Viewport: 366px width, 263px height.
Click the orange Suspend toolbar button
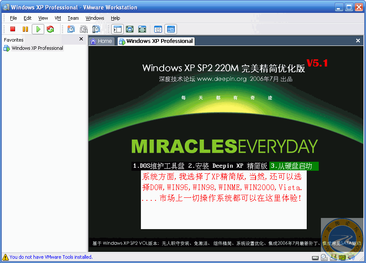25,29
